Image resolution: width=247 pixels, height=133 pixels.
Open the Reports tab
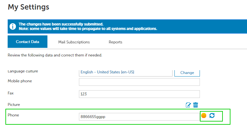[x=116, y=42]
